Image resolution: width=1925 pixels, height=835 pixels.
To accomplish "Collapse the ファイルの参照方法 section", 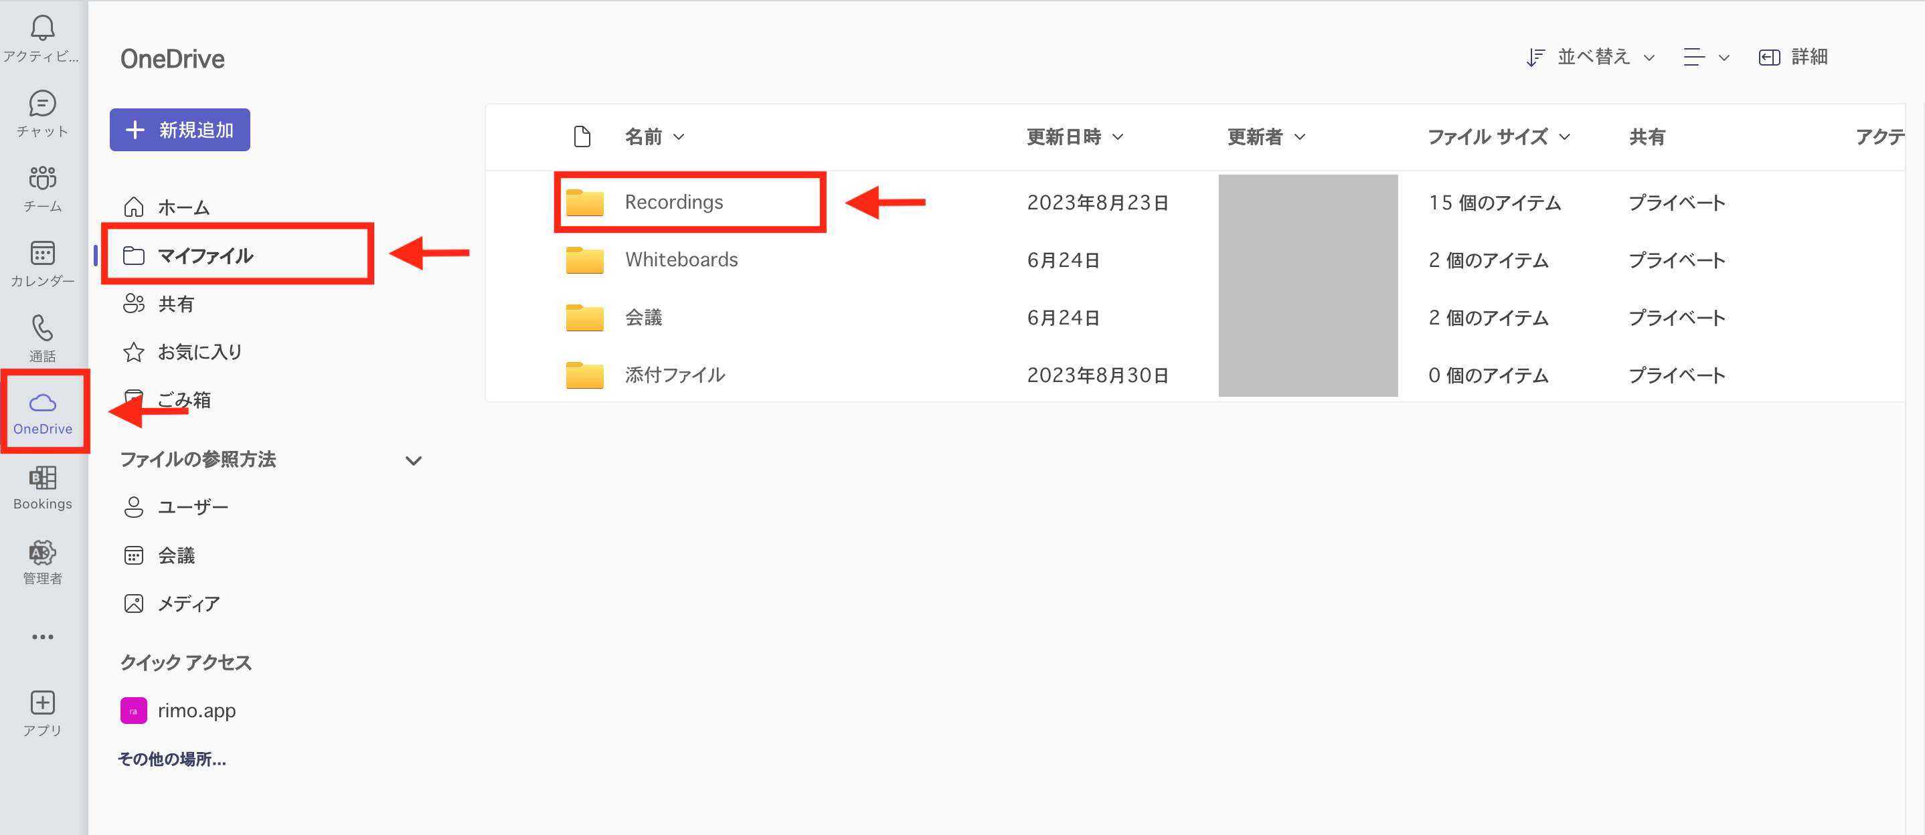I will (413, 461).
